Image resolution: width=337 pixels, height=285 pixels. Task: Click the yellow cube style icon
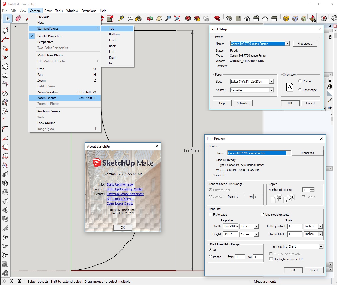[286, 18]
